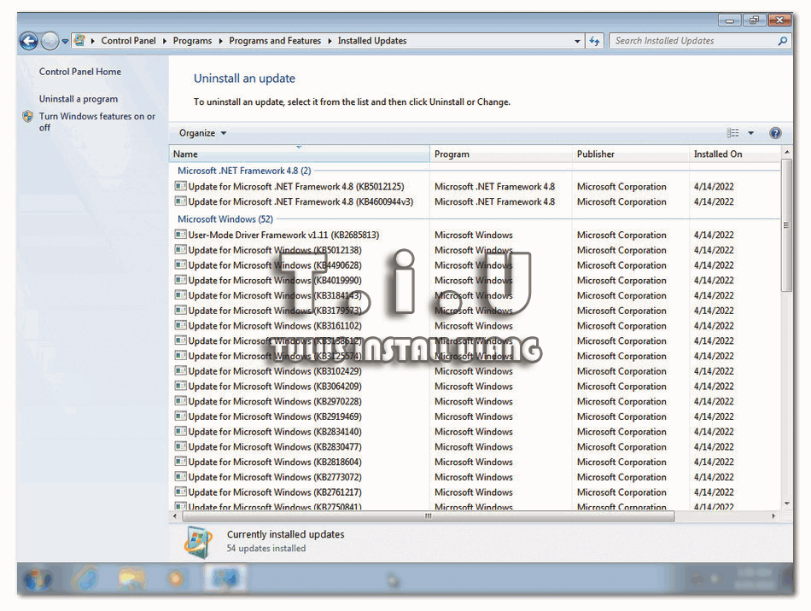Select the KB3102429 update icon
811x611 pixels.
pyautogui.click(x=180, y=371)
